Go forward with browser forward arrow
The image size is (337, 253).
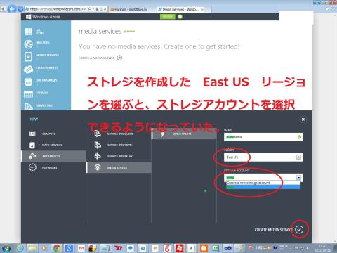point(20,9)
